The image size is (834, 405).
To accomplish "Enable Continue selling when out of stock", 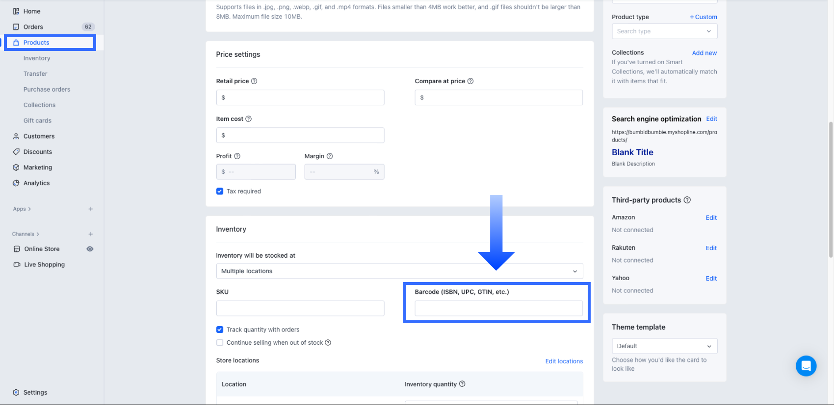I will click(x=220, y=343).
